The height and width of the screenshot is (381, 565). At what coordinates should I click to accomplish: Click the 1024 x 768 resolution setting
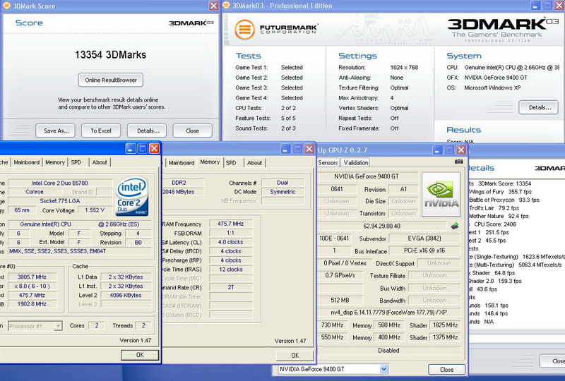tap(404, 67)
